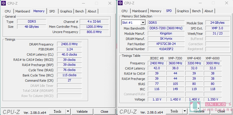Click the 2T Command Rate value
The width and height of the screenshot is (233, 115).
[69, 80]
